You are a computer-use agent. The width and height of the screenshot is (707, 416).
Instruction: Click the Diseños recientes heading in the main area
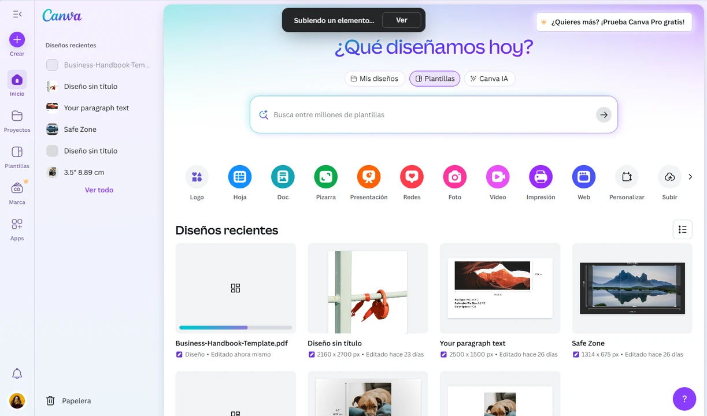pyautogui.click(x=227, y=230)
